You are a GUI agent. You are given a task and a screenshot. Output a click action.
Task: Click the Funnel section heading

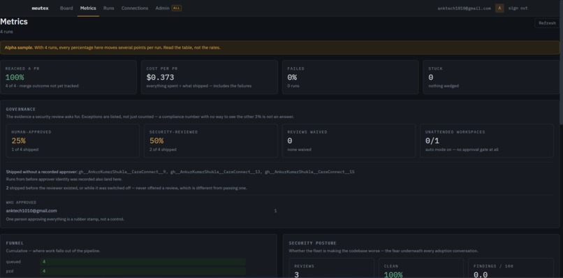point(15,243)
